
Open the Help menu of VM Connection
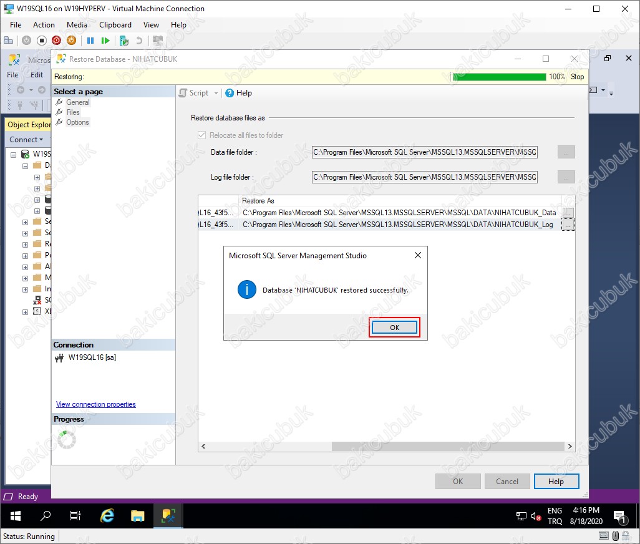click(178, 25)
